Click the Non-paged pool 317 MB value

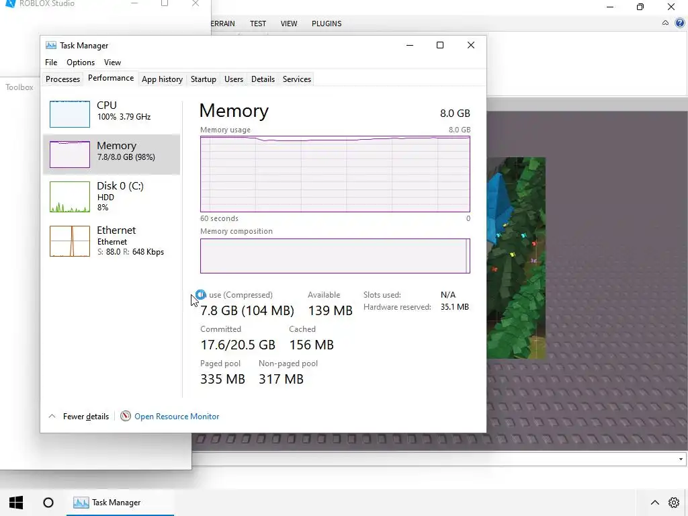click(x=281, y=379)
